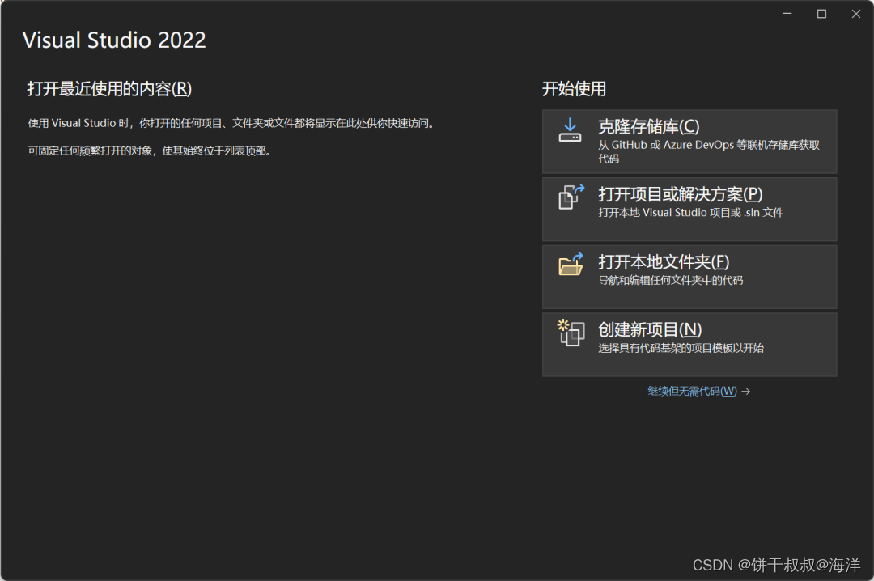
Task: Click the Visual Studio 2022 title
Action: 114,40
